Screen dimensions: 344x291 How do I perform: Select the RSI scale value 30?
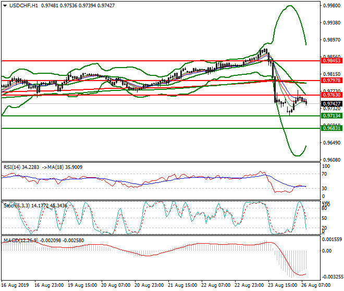click(324, 189)
